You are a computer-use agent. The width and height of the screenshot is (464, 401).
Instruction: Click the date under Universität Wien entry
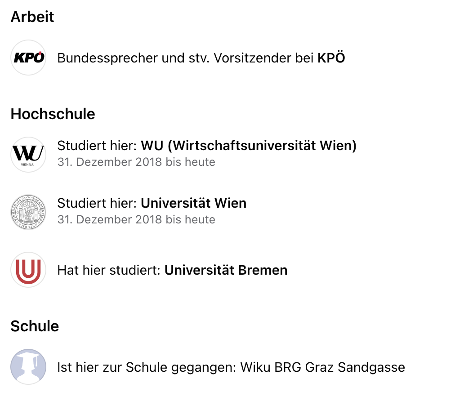coord(136,219)
